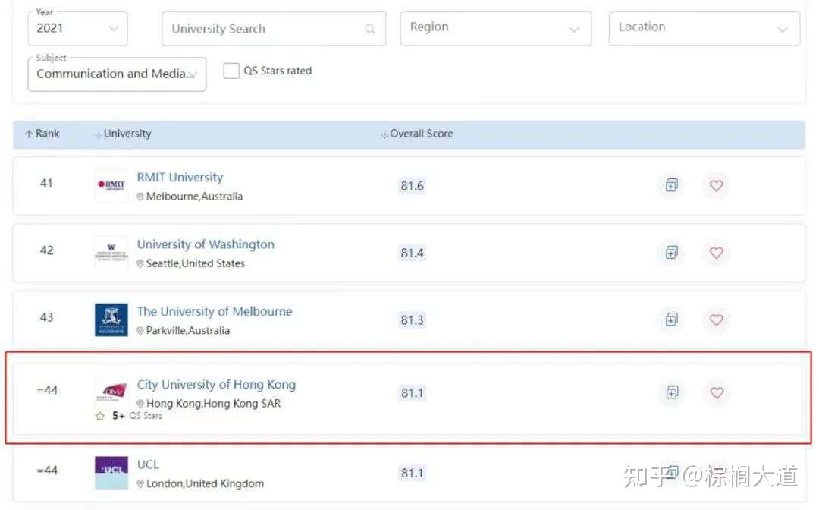
Task: Add University of Melbourne to compare
Action: coord(671,320)
